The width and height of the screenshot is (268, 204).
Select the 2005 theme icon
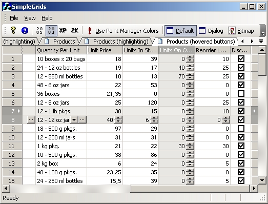[x=39, y=31]
